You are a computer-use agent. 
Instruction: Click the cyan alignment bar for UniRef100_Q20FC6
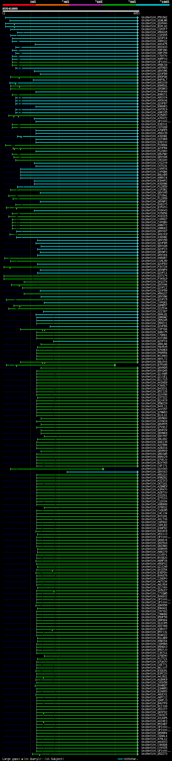click(x=96, y=341)
